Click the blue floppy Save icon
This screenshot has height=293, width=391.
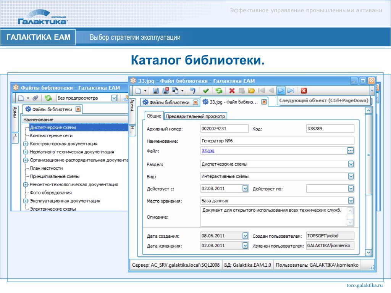(156, 91)
